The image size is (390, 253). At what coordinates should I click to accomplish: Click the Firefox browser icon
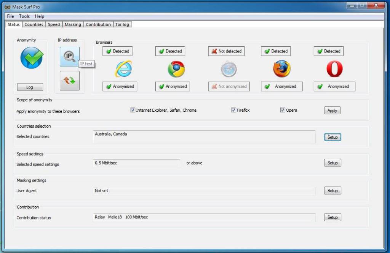(282, 69)
